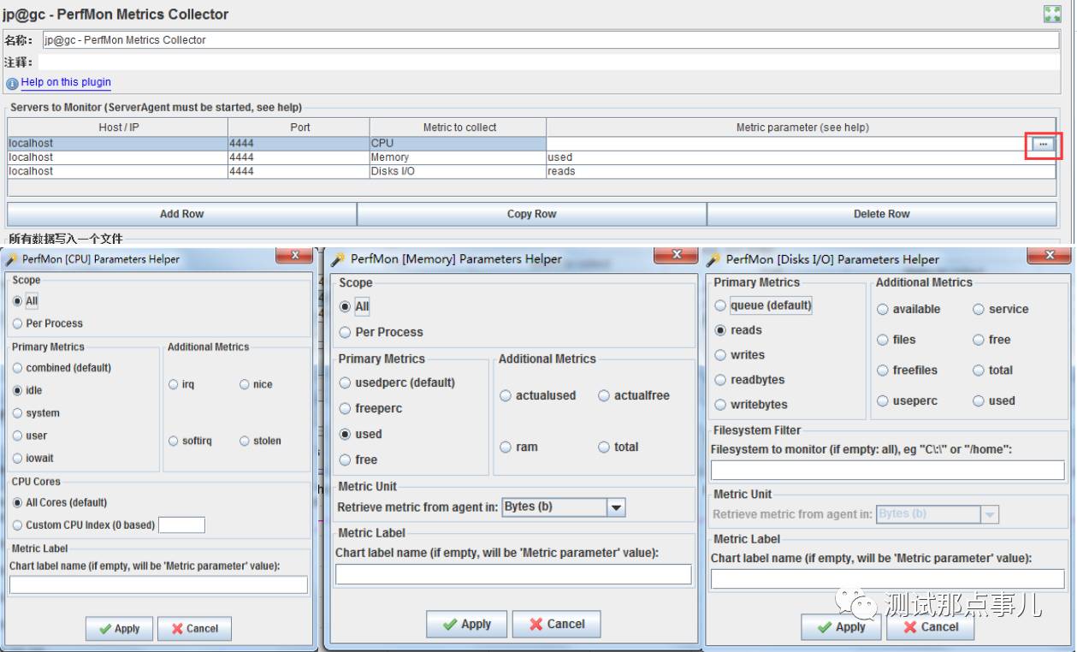Image resolution: width=1077 pixels, height=652 pixels.
Task: Select usedperc (default) memory metric
Action: [x=397, y=382]
